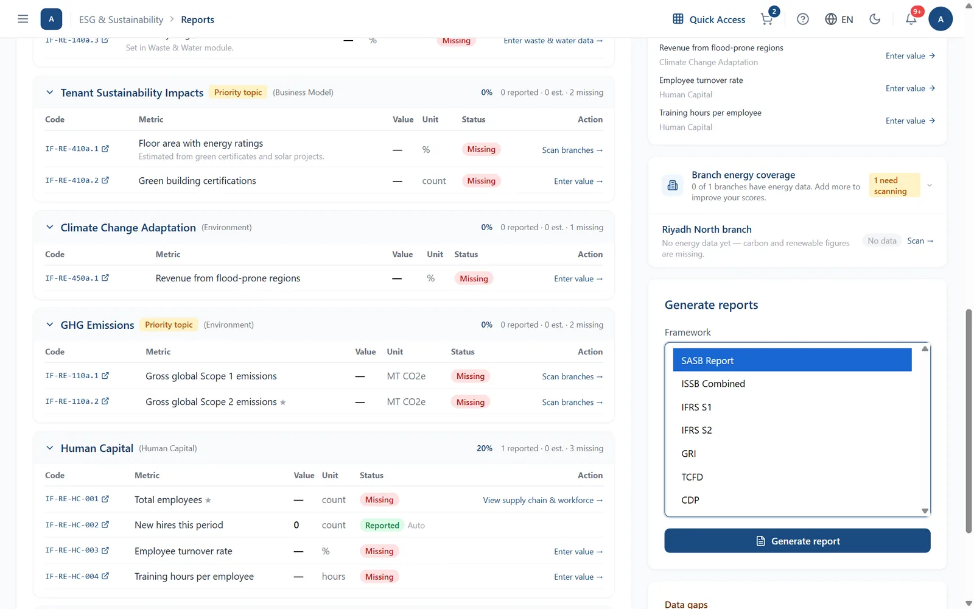Screen dimensions: 974x609
Task: Click the 1 need scanning badge
Action: point(894,186)
